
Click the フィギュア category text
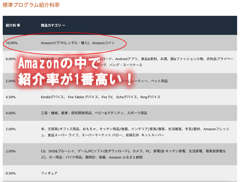pyautogui.click(x=49, y=173)
